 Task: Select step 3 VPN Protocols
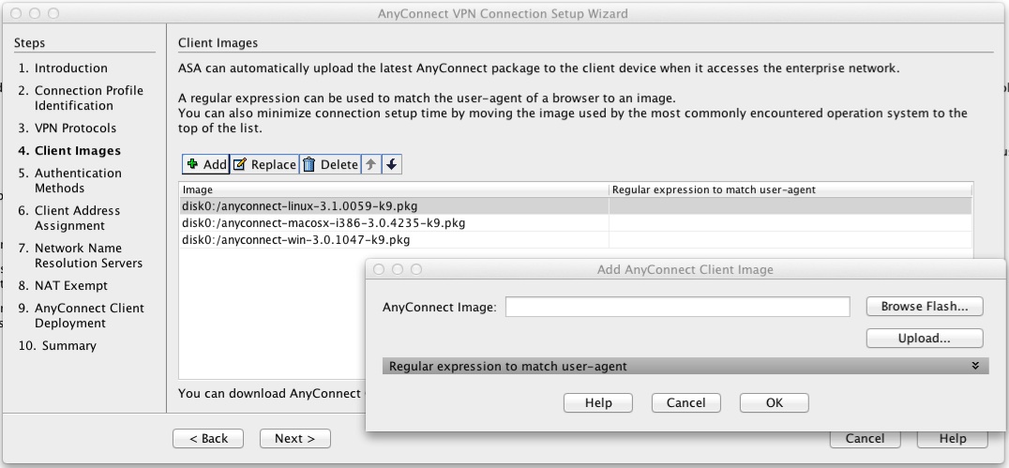point(68,128)
